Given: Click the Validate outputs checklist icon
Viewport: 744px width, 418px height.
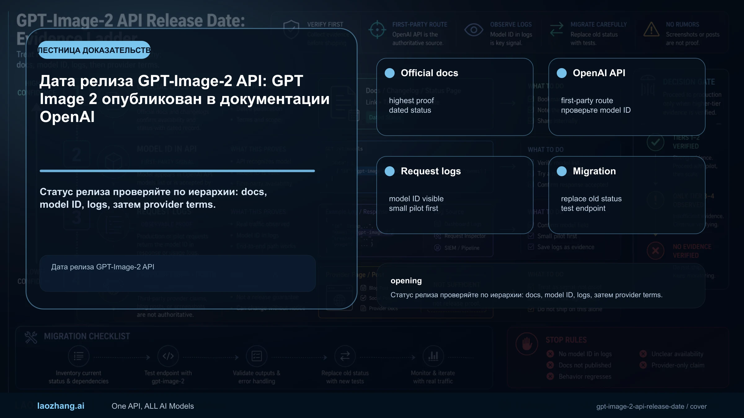Looking at the screenshot, I should 257,356.
